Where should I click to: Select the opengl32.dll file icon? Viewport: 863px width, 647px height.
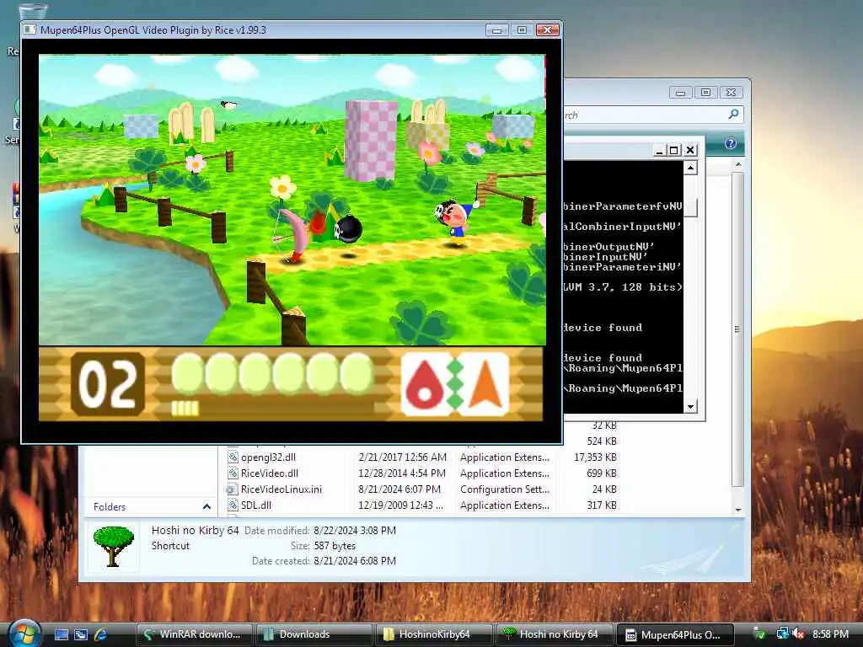pyautogui.click(x=233, y=457)
